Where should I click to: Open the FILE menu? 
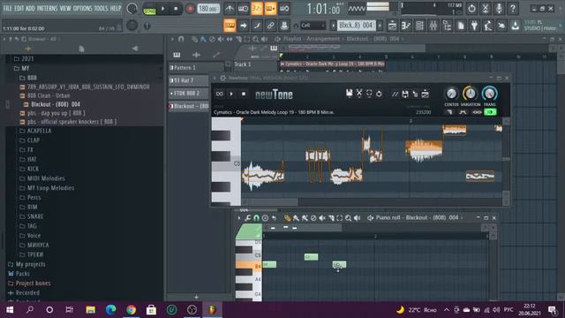pos(7,8)
